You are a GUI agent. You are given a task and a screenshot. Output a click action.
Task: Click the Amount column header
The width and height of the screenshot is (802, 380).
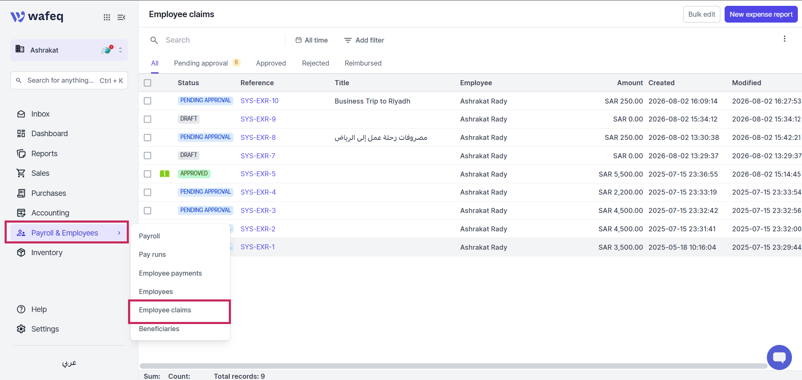pyautogui.click(x=630, y=83)
